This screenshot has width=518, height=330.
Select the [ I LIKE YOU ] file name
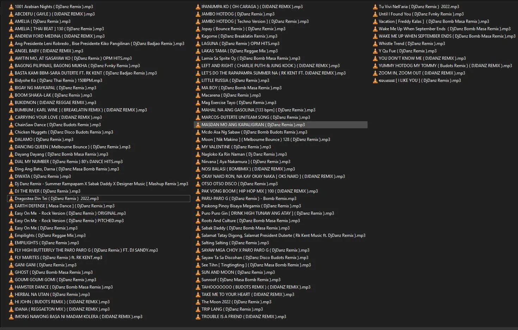420,80
